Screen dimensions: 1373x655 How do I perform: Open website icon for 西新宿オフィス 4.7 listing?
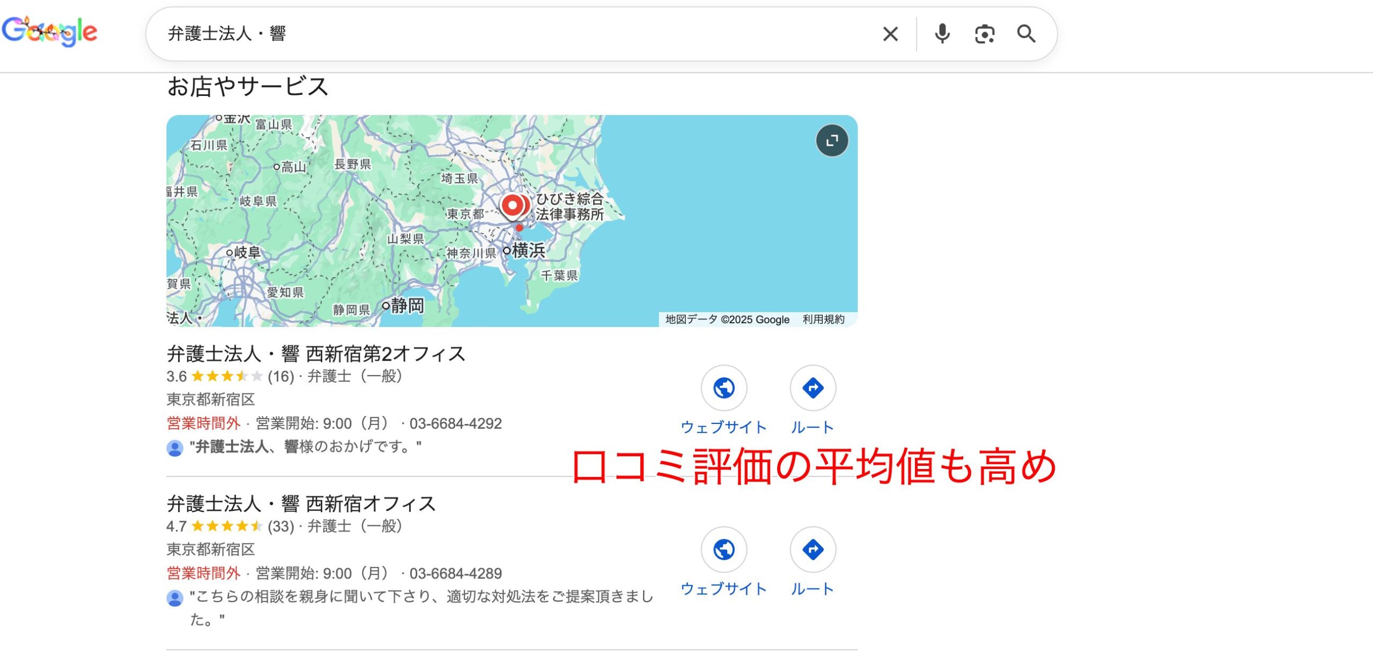(724, 549)
